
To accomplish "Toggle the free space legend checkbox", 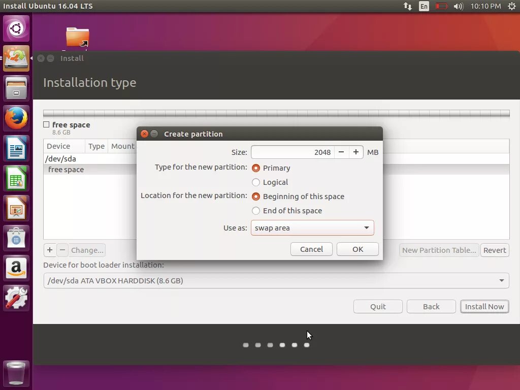I will (x=46, y=124).
